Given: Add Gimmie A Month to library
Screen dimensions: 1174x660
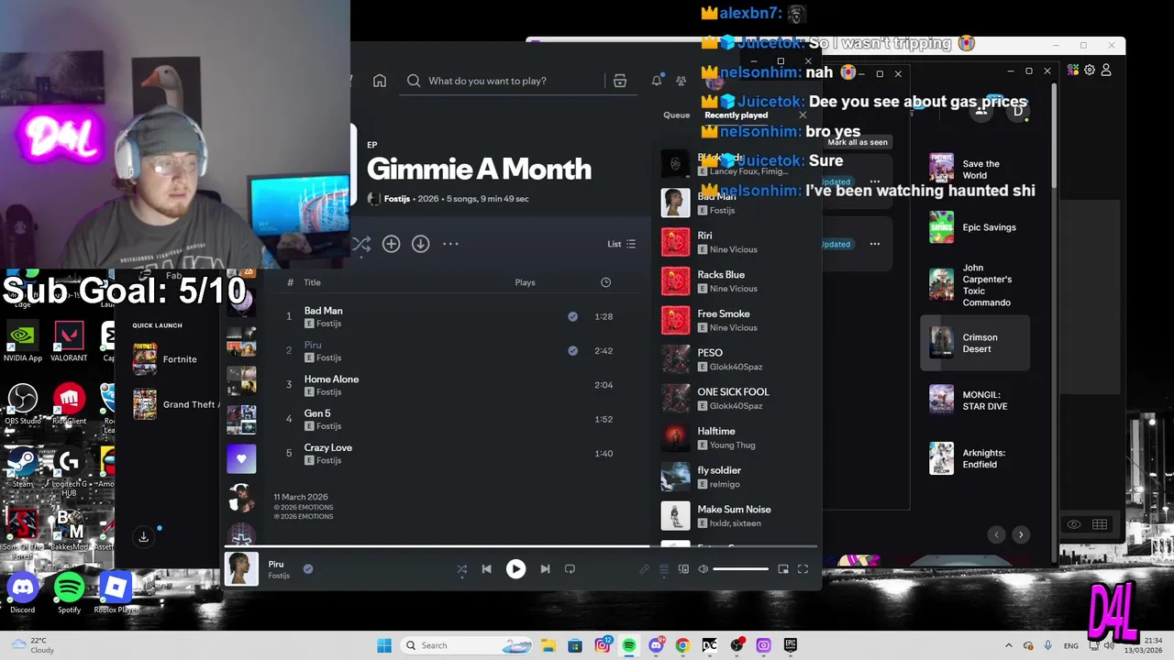Looking at the screenshot, I should point(391,244).
